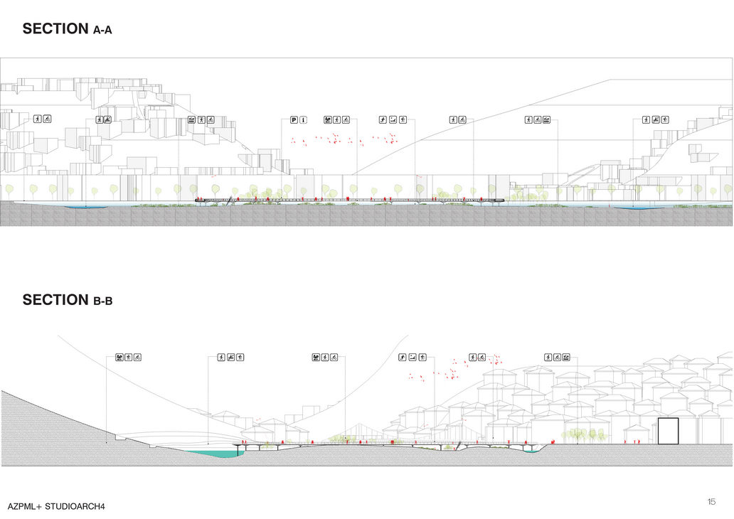This screenshot has width=734, height=519.
Task: Click the last icon in rightmost Section A-A group
Action: [664, 119]
